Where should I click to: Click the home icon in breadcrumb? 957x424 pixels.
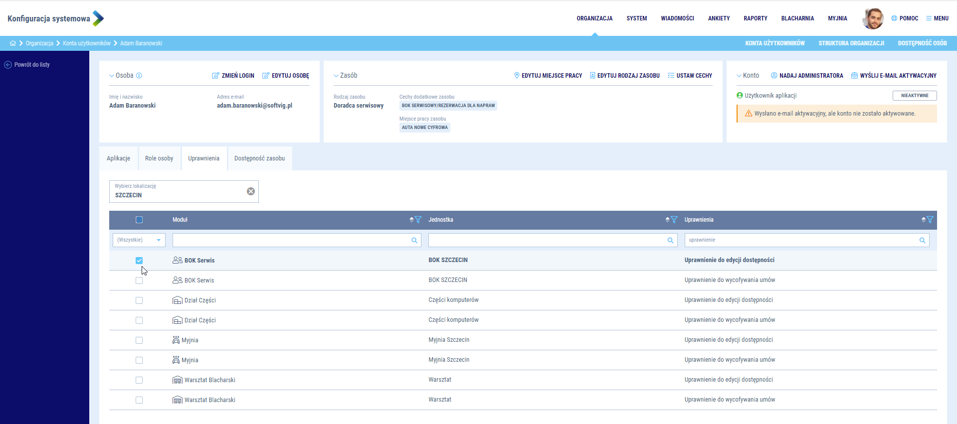12,43
